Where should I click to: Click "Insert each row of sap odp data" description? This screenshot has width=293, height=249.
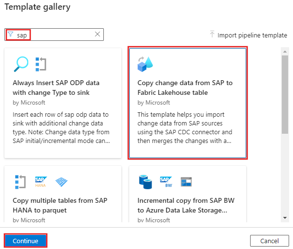point(61,128)
